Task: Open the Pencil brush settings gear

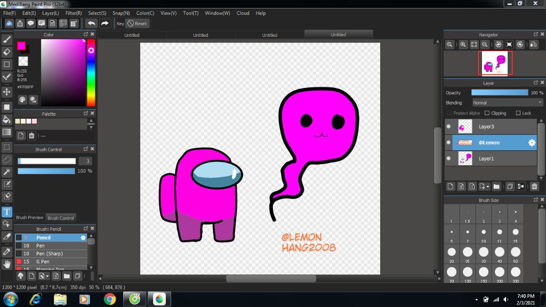Action: [83, 238]
